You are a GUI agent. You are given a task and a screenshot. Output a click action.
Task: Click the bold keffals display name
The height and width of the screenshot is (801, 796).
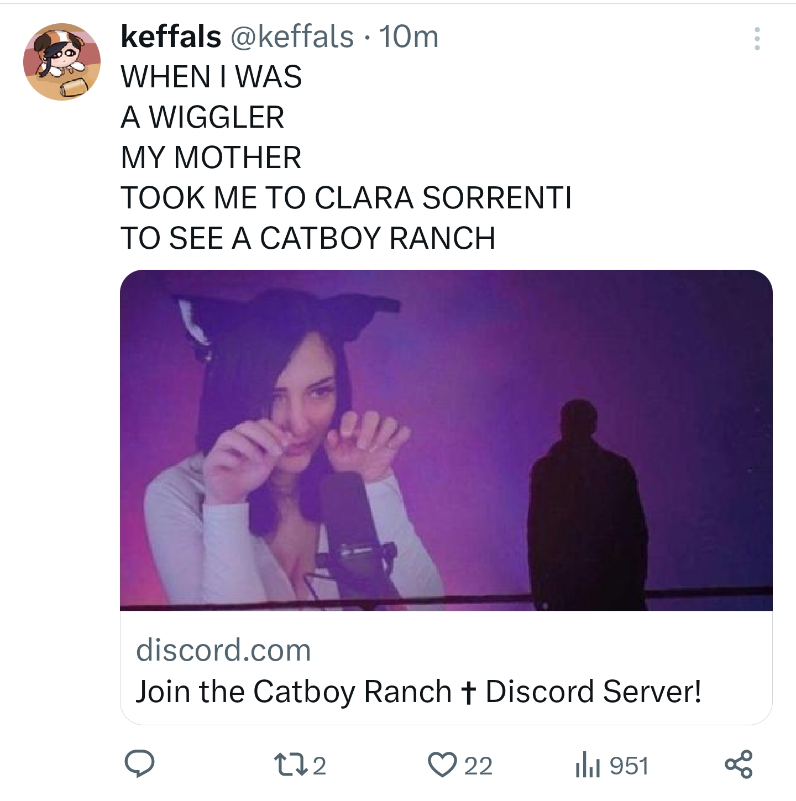(x=171, y=36)
